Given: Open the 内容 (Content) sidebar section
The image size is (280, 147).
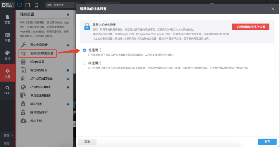Looking at the screenshot, I should pos(7,37).
